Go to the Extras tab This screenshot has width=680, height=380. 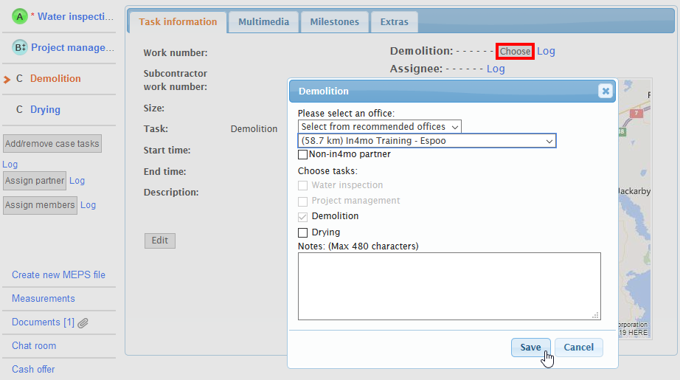click(394, 22)
